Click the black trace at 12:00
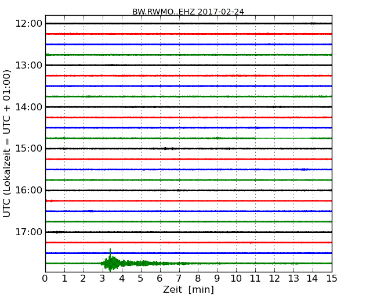 coord(188,24)
